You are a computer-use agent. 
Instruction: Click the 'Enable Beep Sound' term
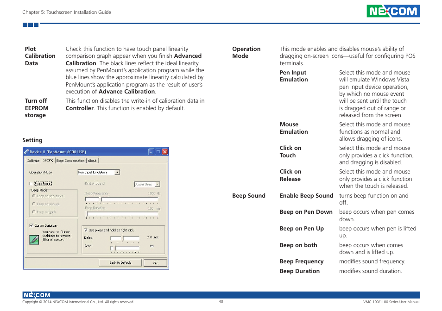pos(306,196)
